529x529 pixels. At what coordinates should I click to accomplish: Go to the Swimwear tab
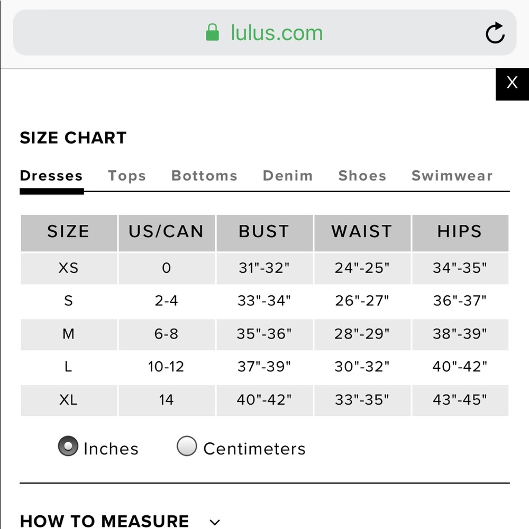[452, 176]
